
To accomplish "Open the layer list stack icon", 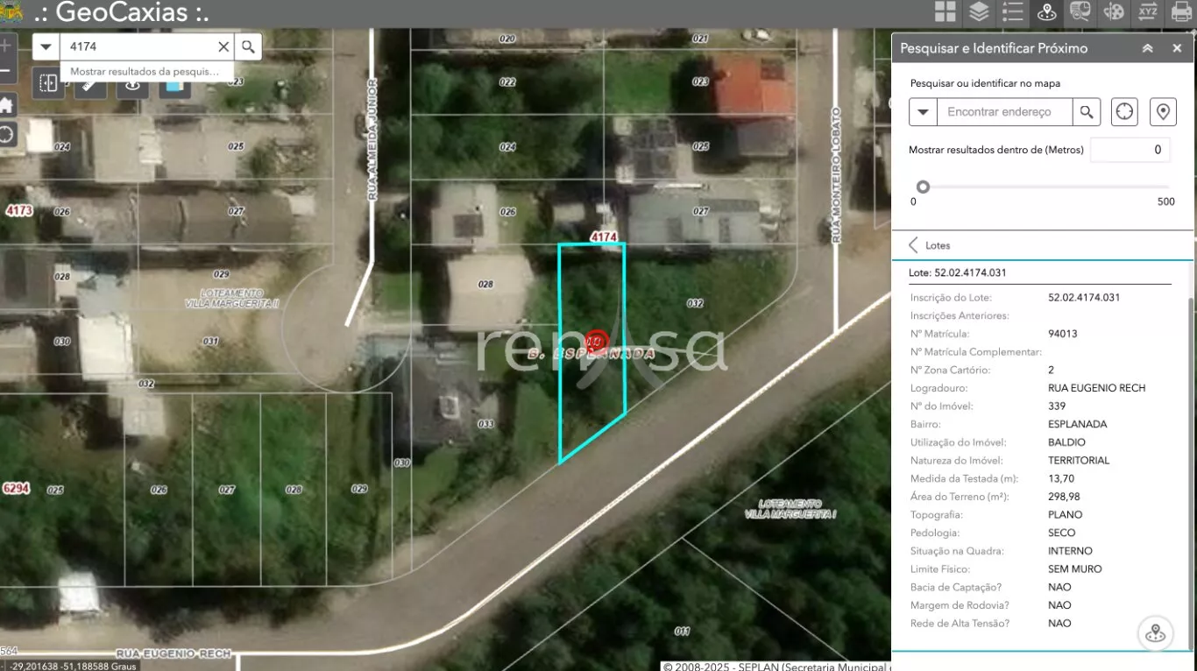I will (978, 12).
